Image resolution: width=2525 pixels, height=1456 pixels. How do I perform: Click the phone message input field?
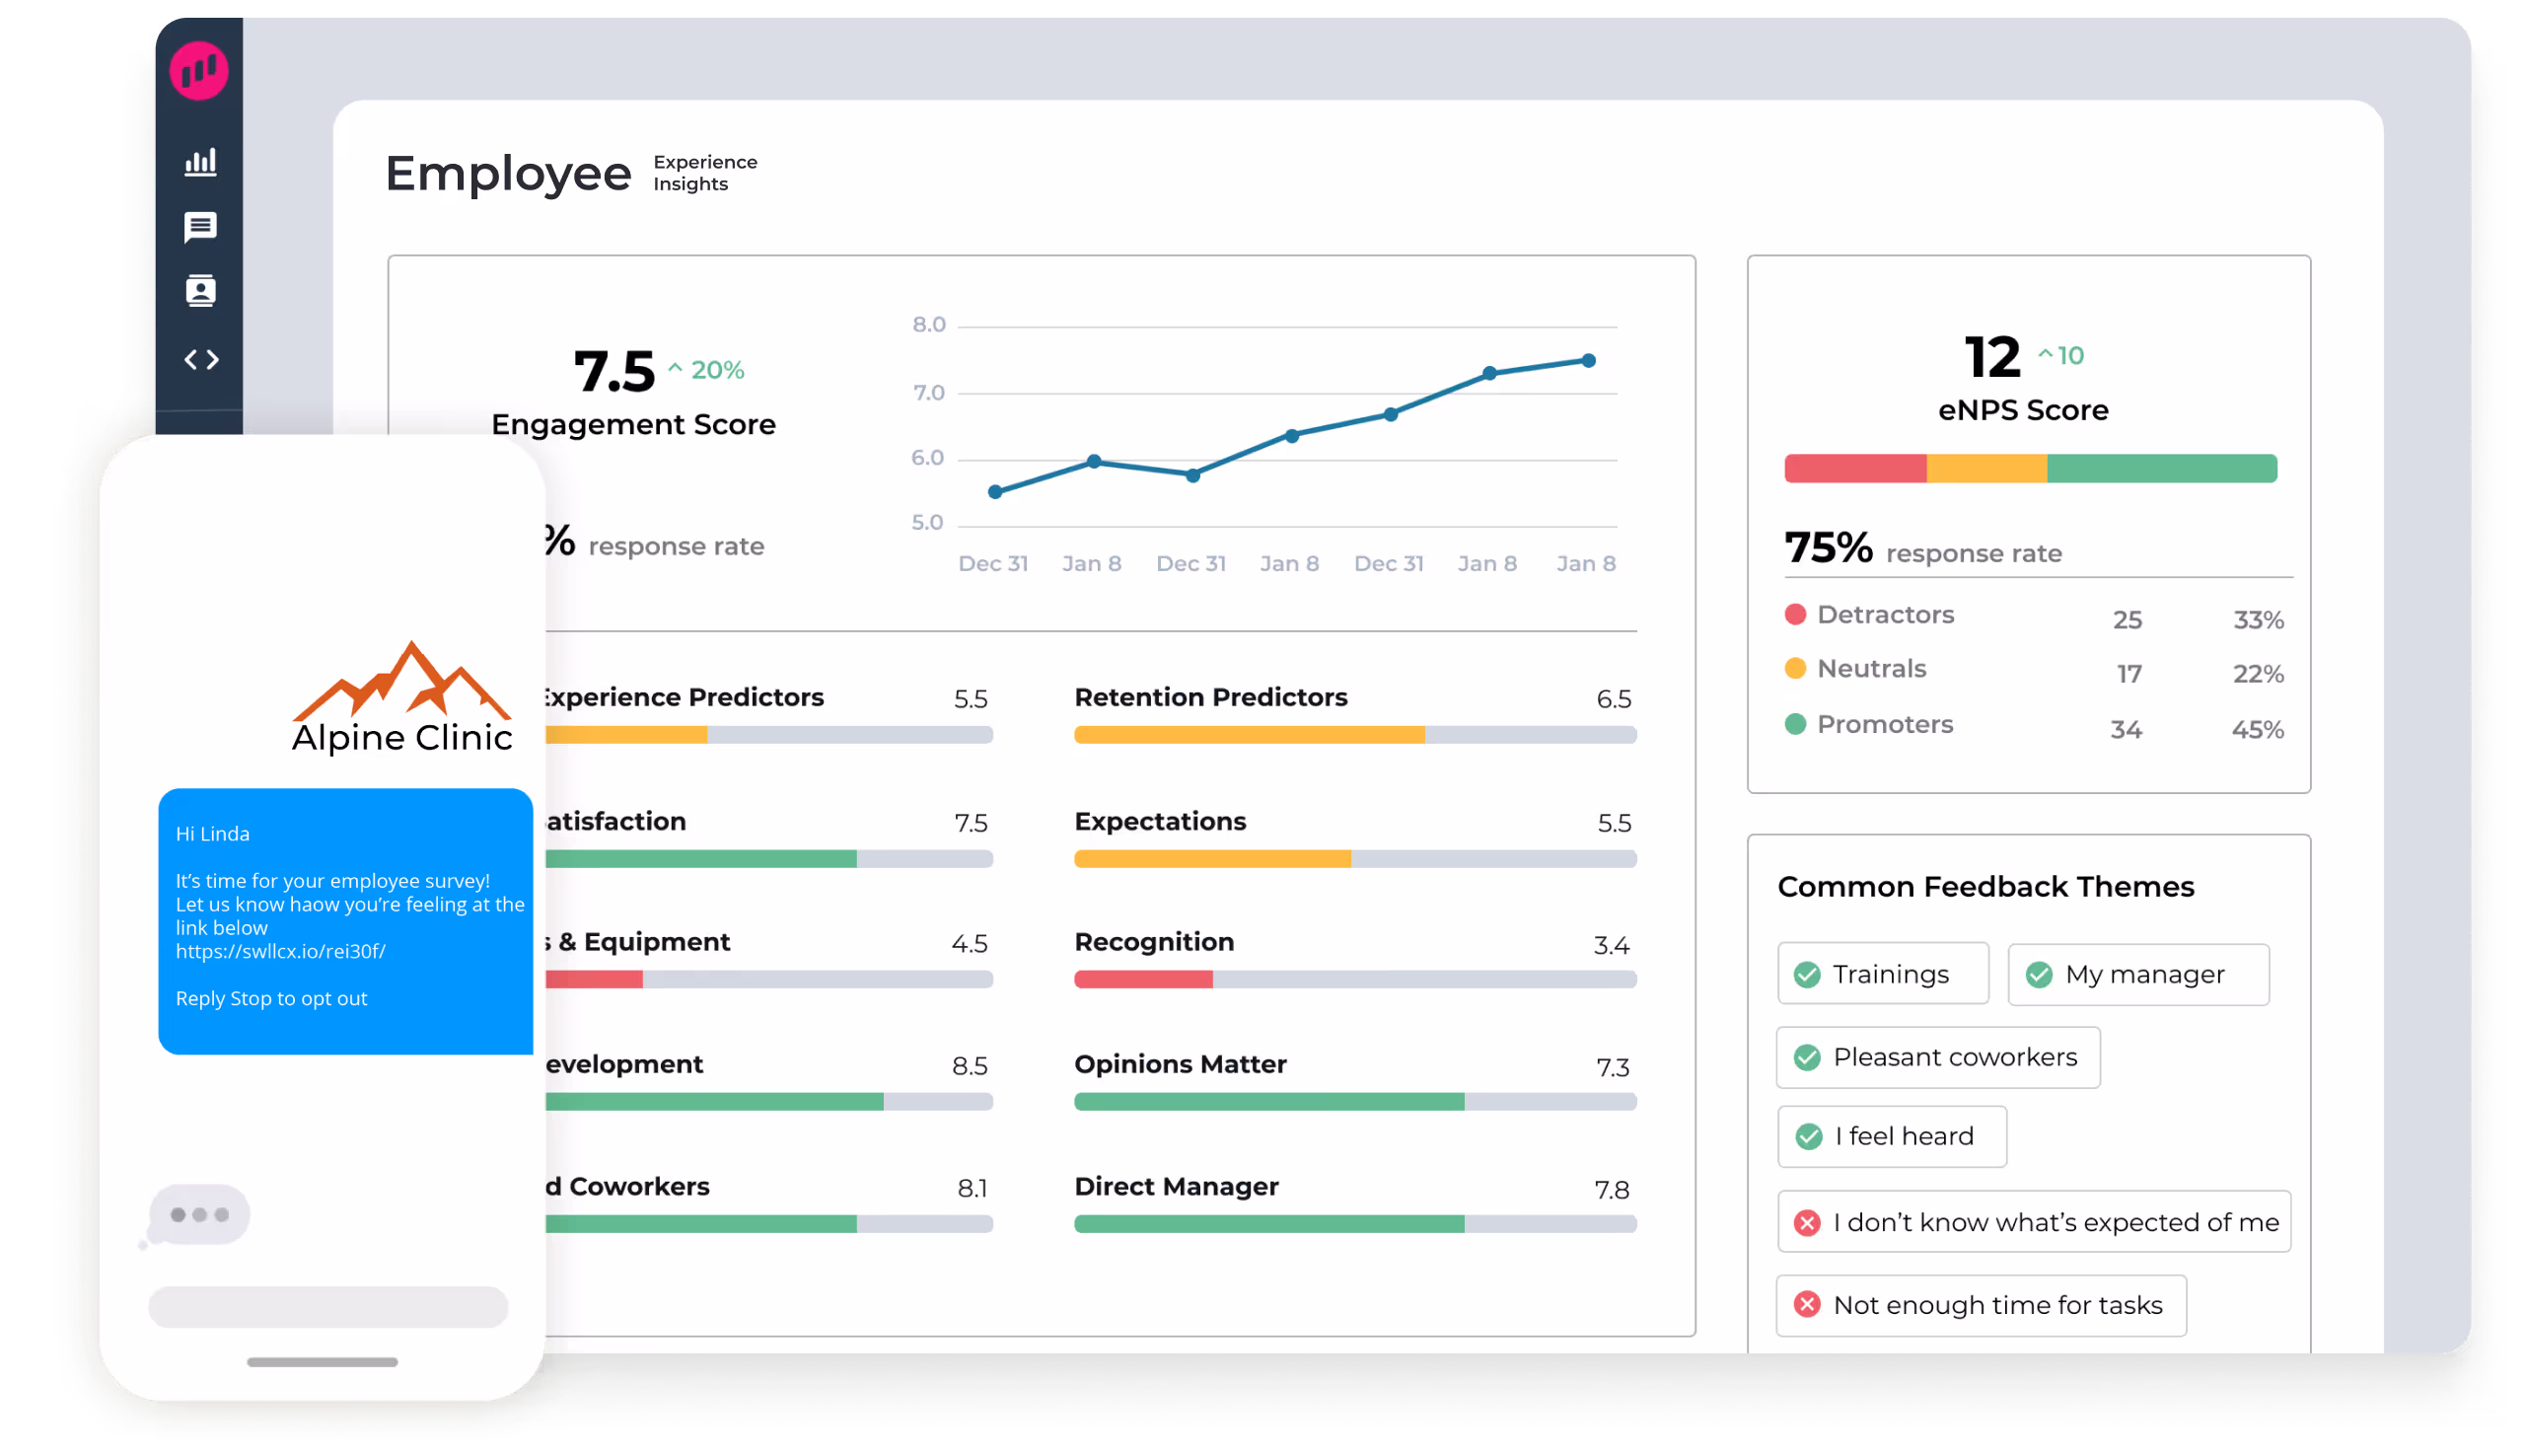327,1308
